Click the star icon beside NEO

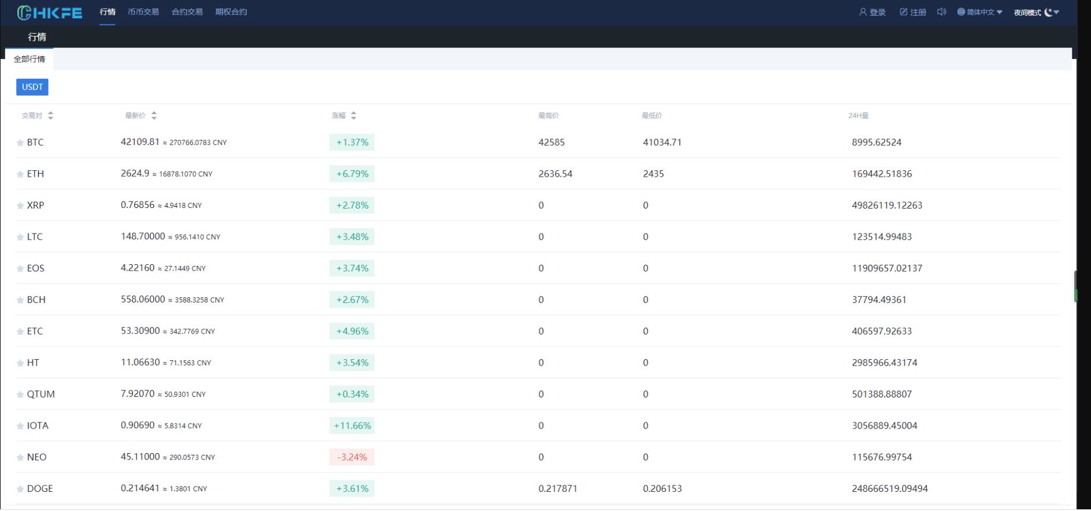coord(20,458)
